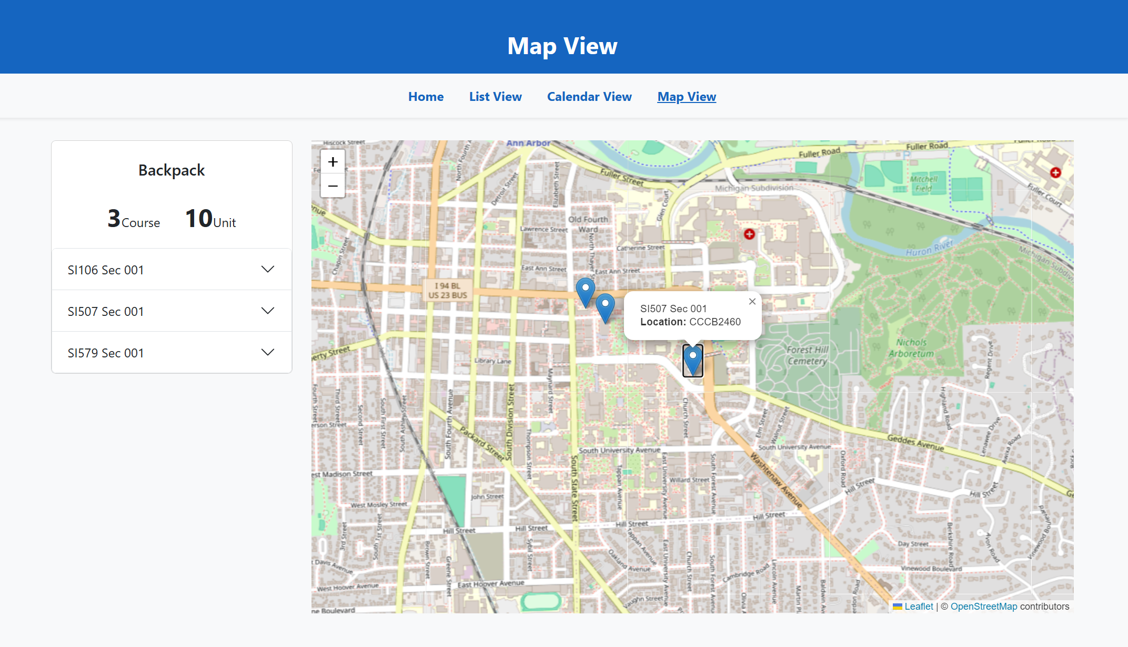Expand the SI579 Sec 001 chevron
The image size is (1128, 647).
[267, 353]
